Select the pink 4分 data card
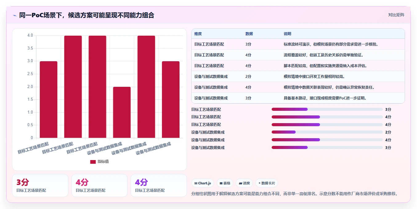This screenshot has width=417, height=209. 99,185
